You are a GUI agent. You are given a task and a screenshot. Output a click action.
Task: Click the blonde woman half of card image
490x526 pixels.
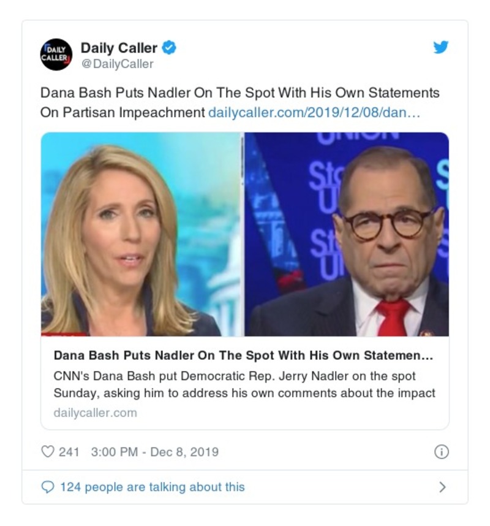point(140,234)
